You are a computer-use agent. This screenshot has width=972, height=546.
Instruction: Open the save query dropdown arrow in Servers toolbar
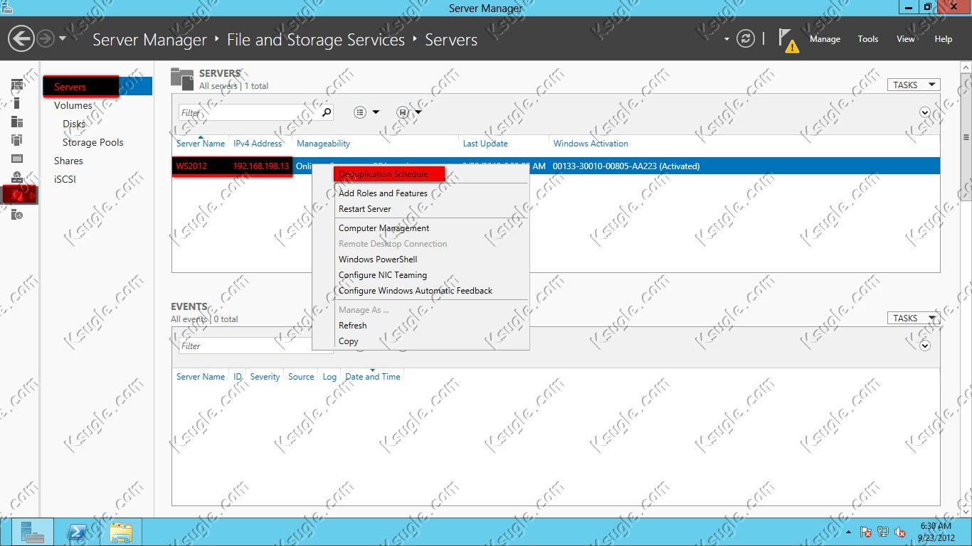(418, 112)
